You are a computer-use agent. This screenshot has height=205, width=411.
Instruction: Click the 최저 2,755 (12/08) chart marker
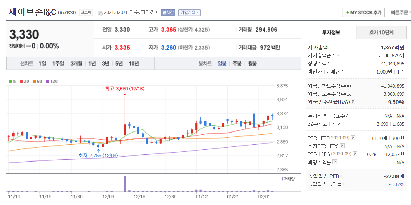coord(98,156)
